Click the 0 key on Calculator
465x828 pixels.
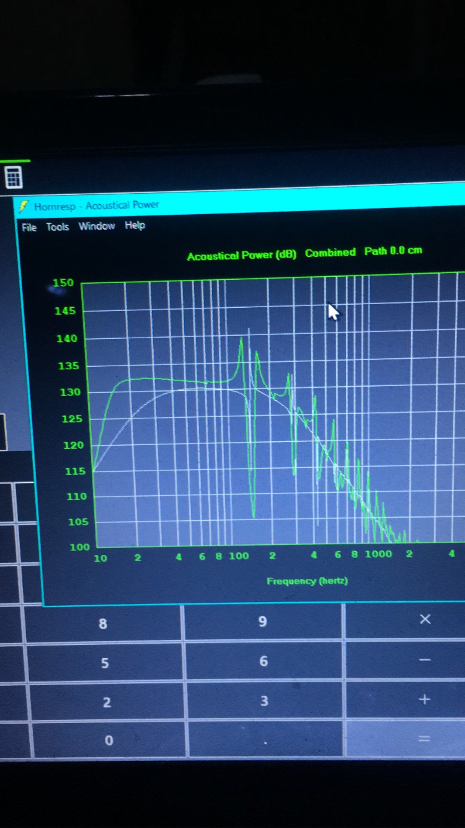[x=109, y=741]
